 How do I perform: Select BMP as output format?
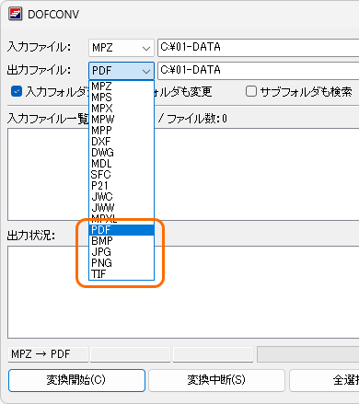122,241
